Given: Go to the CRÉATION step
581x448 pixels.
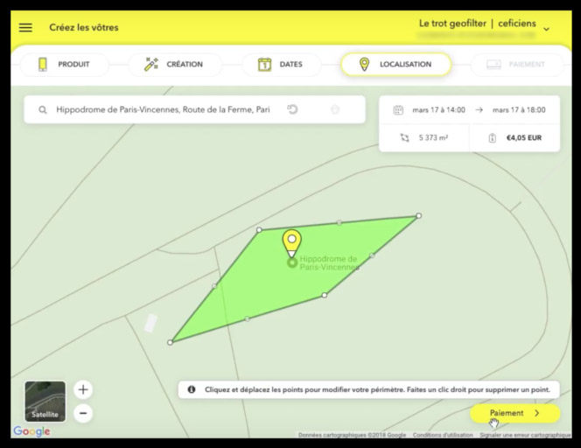Looking at the screenshot, I should pyautogui.click(x=175, y=65).
